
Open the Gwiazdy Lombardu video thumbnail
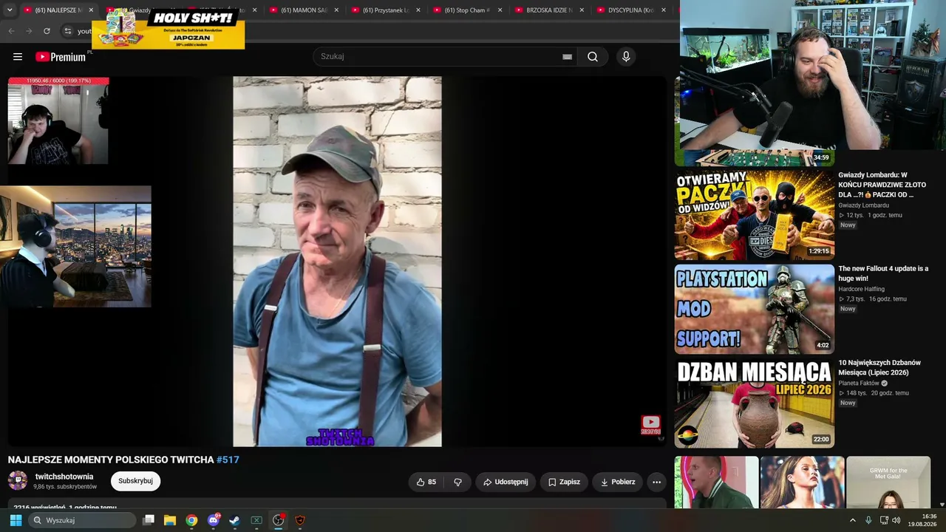tap(754, 215)
